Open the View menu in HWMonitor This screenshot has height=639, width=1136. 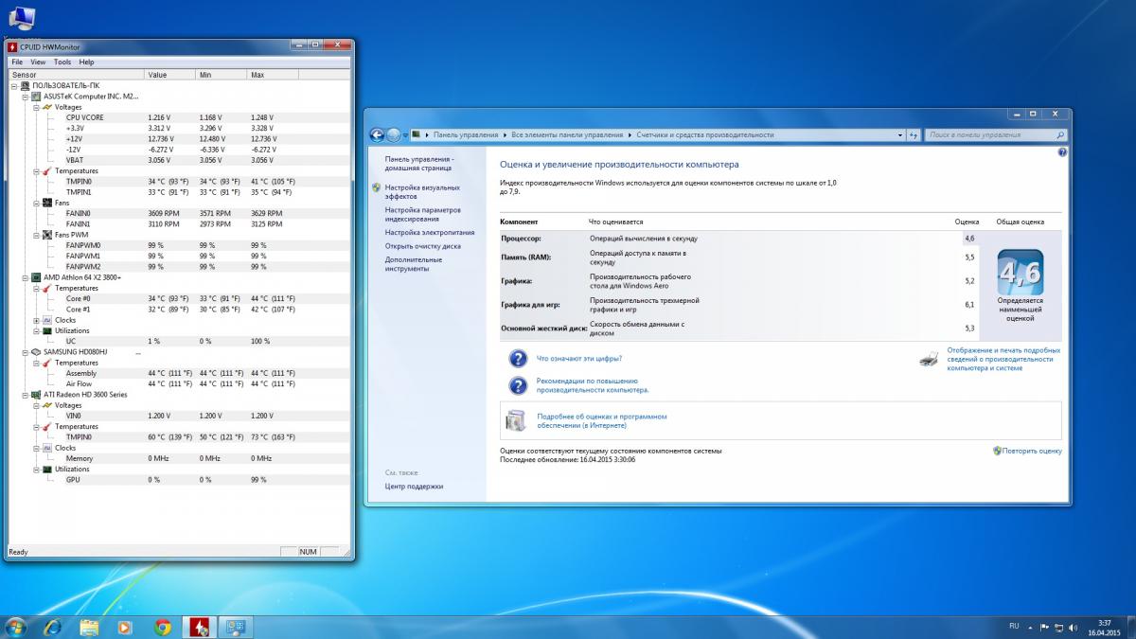click(38, 62)
